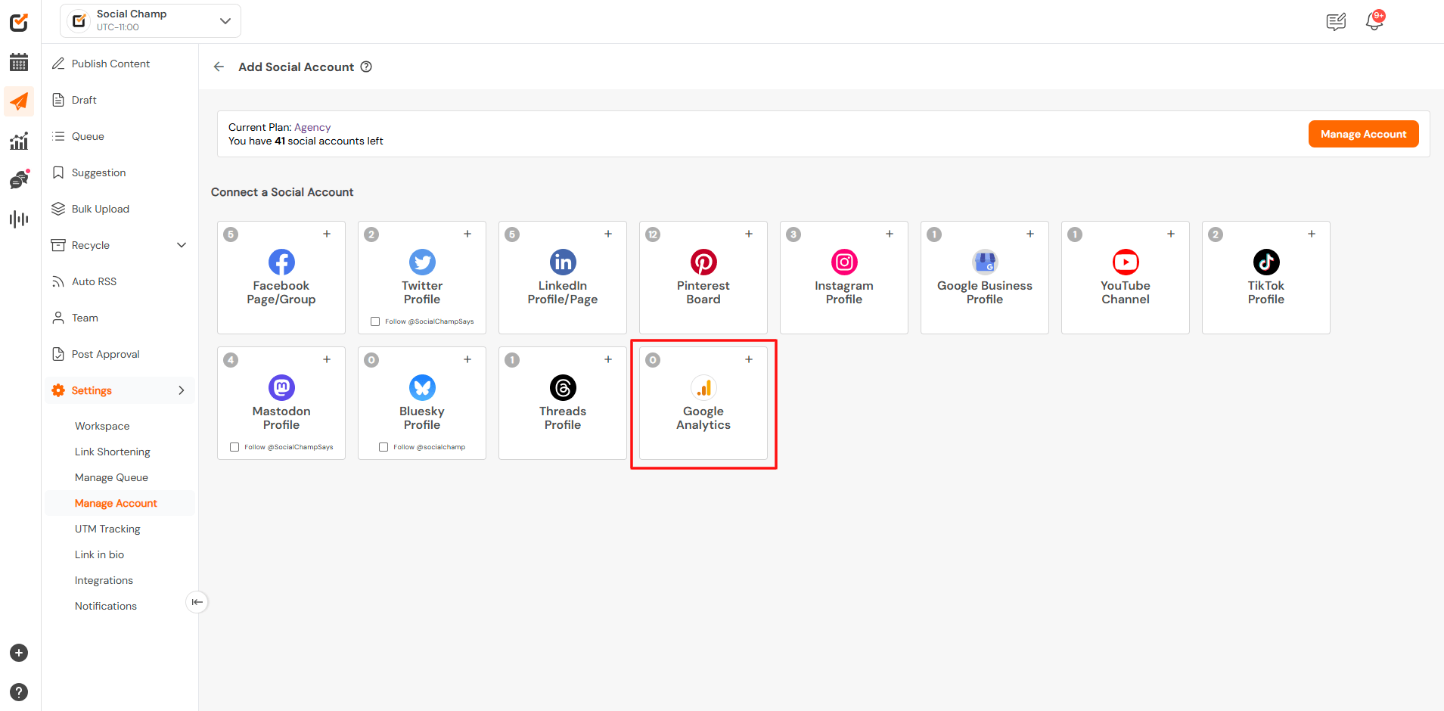This screenshot has width=1444, height=711.
Task: Click the Facebook logo icon
Action: [x=281, y=262]
